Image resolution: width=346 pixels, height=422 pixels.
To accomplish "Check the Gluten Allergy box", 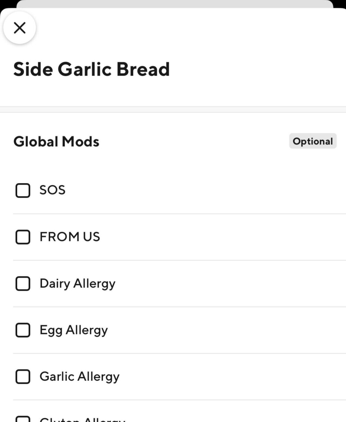I will click(23, 419).
